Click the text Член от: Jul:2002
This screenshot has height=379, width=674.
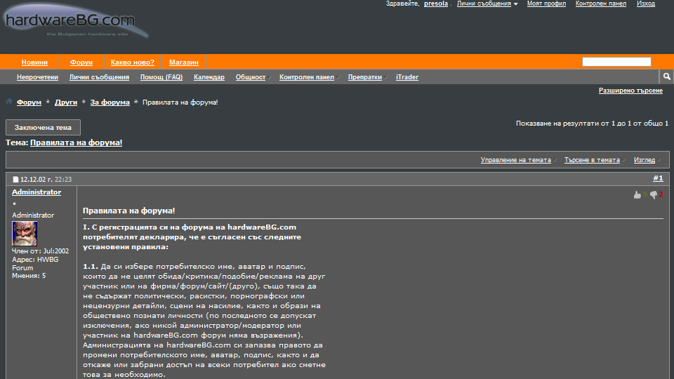[x=41, y=251]
